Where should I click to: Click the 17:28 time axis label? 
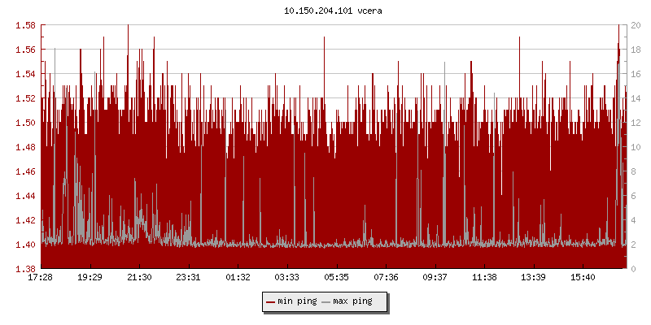click(x=40, y=278)
